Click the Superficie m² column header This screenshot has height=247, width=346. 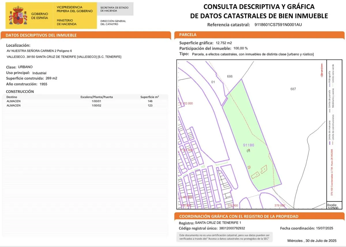pyautogui.click(x=150, y=97)
